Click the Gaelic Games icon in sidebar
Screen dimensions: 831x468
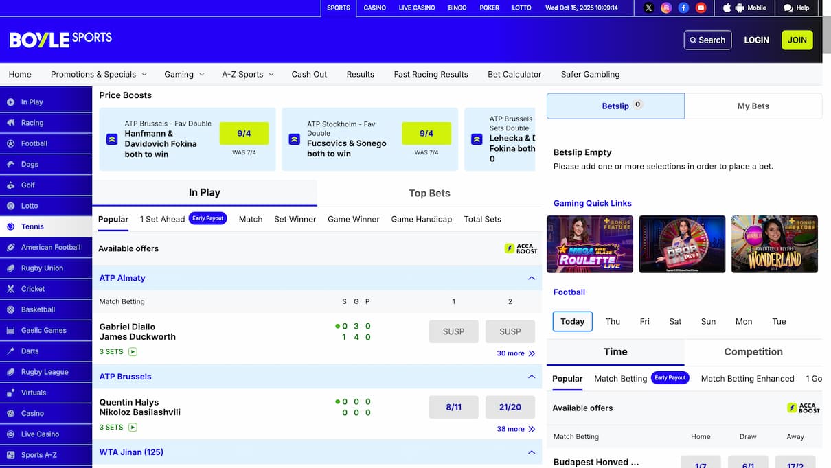(x=10, y=331)
